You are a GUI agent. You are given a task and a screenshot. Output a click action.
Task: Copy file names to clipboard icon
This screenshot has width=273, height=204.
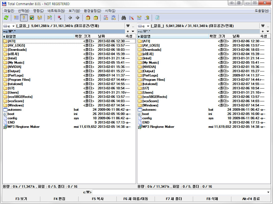(147, 18)
